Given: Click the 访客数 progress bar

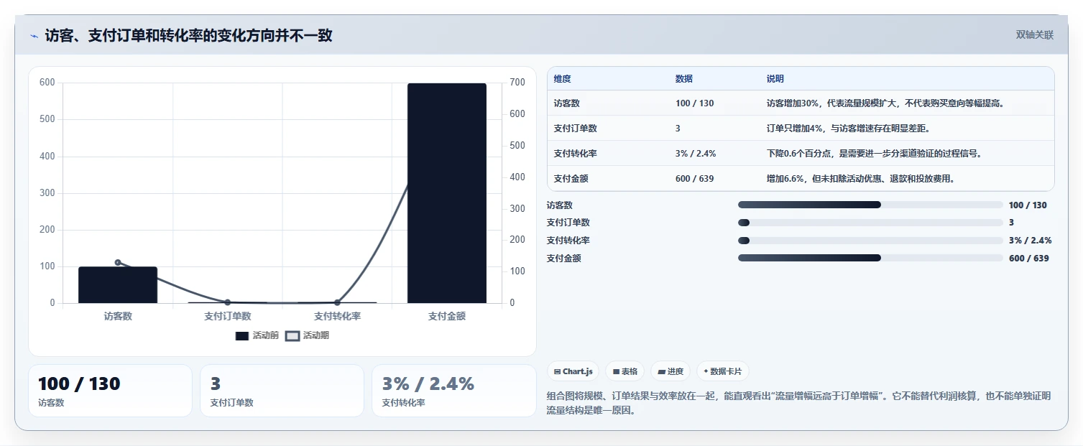Looking at the screenshot, I should (x=870, y=205).
